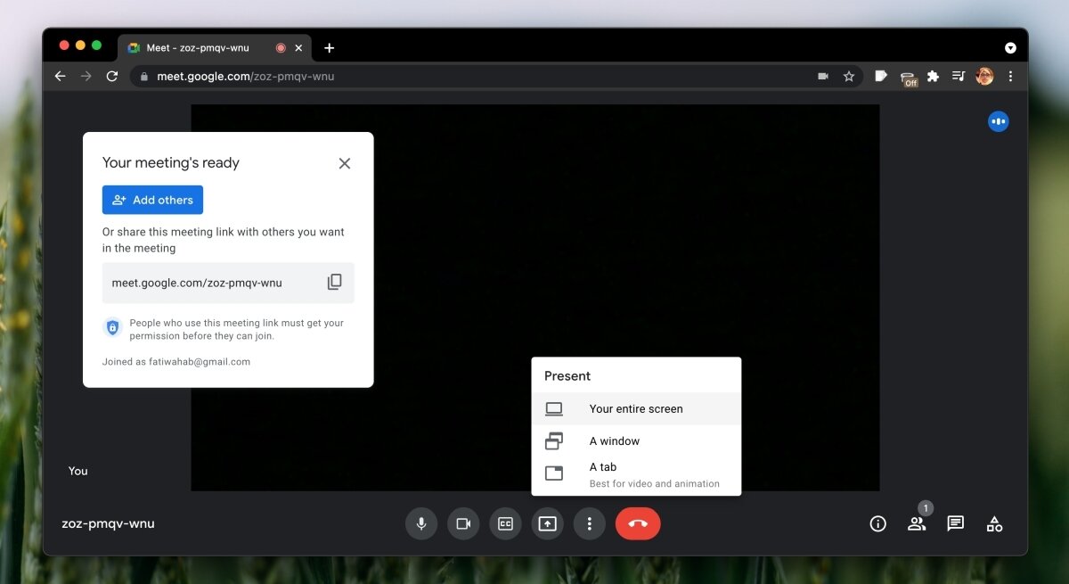Click the blue audio indicator dots icon
Viewport: 1069px width, 584px height.
click(998, 121)
